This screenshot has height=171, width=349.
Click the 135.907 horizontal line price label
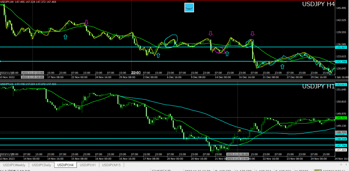tap(342, 47)
